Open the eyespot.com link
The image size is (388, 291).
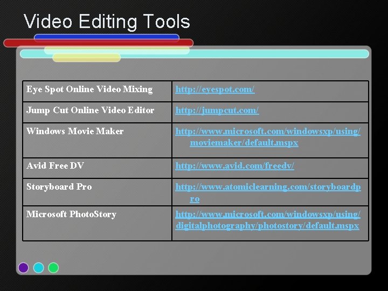point(215,89)
